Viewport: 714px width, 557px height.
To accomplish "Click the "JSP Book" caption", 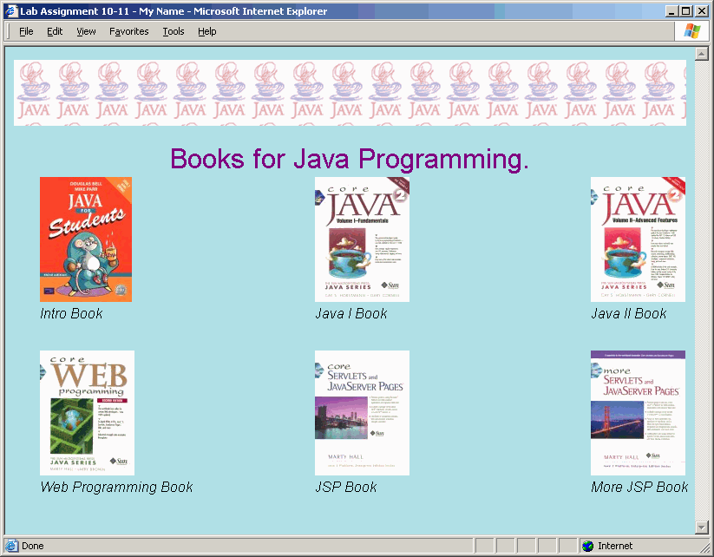I will pyautogui.click(x=346, y=488).
